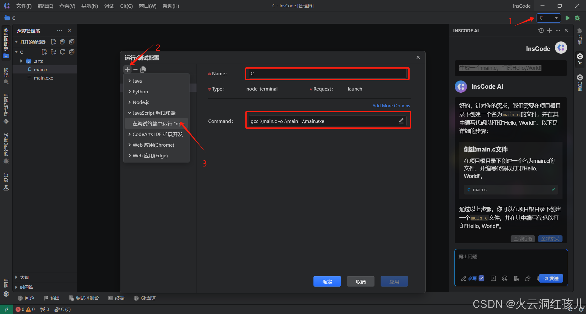Collapse all folders in explorer
Image resolution: width=586 pixels, height=314 pixels.
click(72, 52)
